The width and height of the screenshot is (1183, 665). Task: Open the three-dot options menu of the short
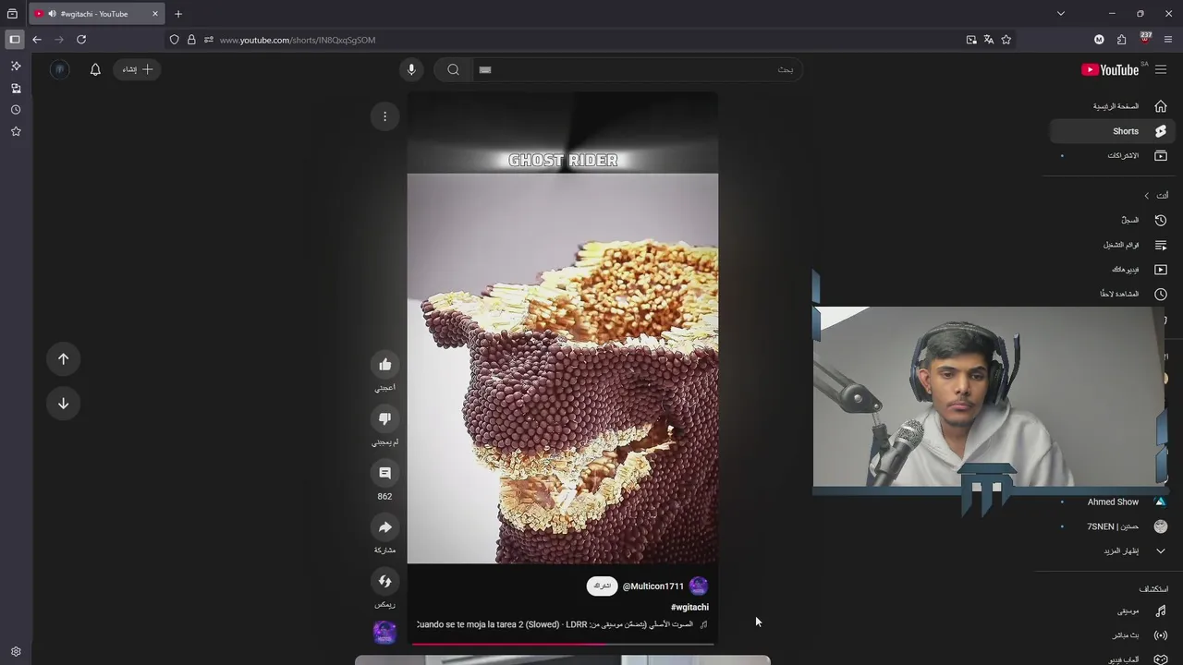(x=384, y=116)
